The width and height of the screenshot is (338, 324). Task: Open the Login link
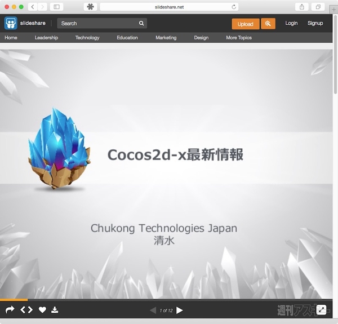pyautogui.click(x=291, y=23)
